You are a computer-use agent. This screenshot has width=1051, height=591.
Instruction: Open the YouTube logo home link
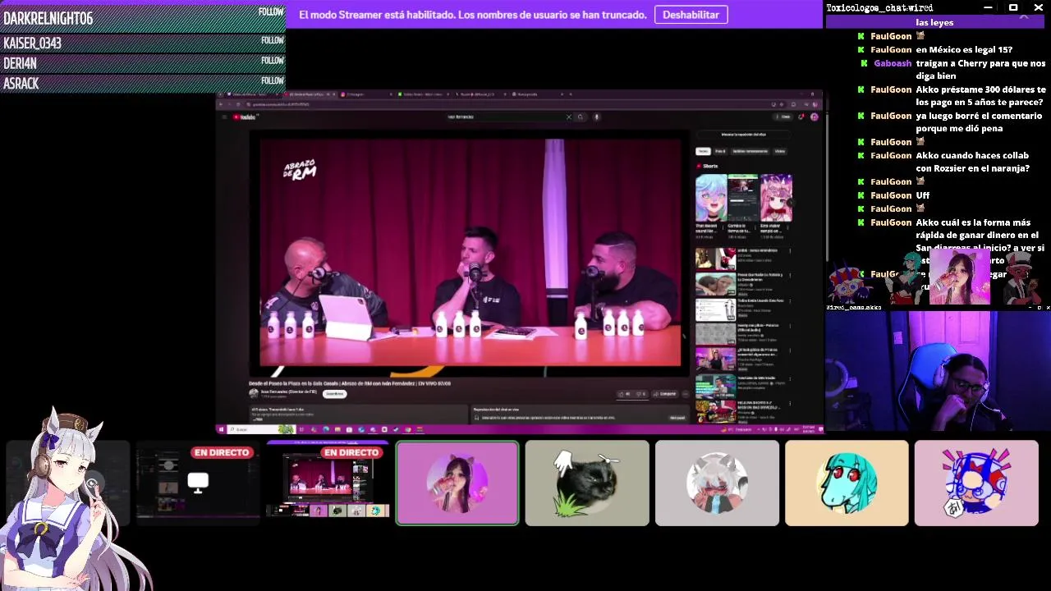pos(245,117)
